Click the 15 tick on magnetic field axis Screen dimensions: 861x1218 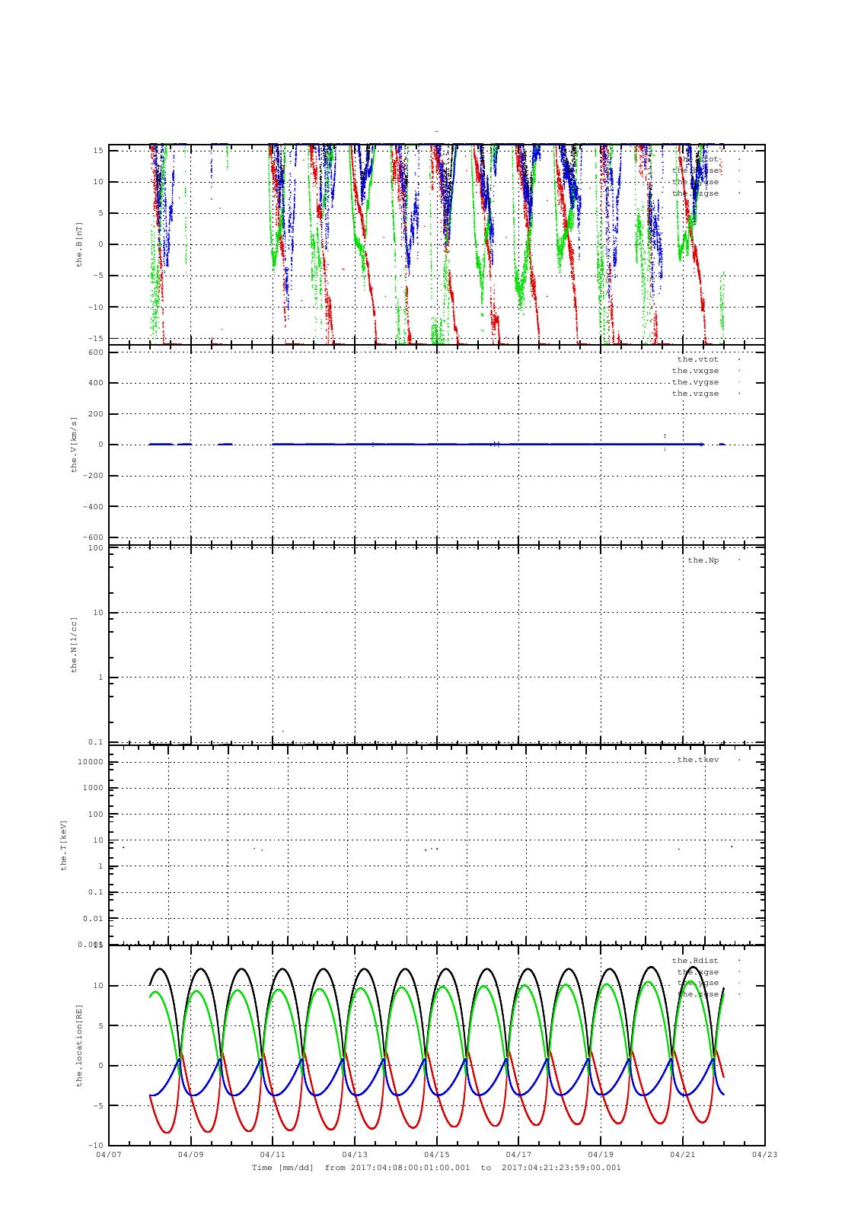click(98, 150)
